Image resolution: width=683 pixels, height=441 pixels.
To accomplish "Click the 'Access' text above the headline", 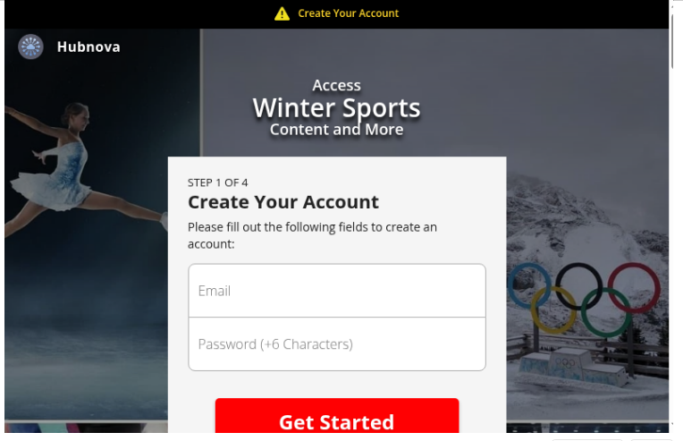I will [337, 85].
